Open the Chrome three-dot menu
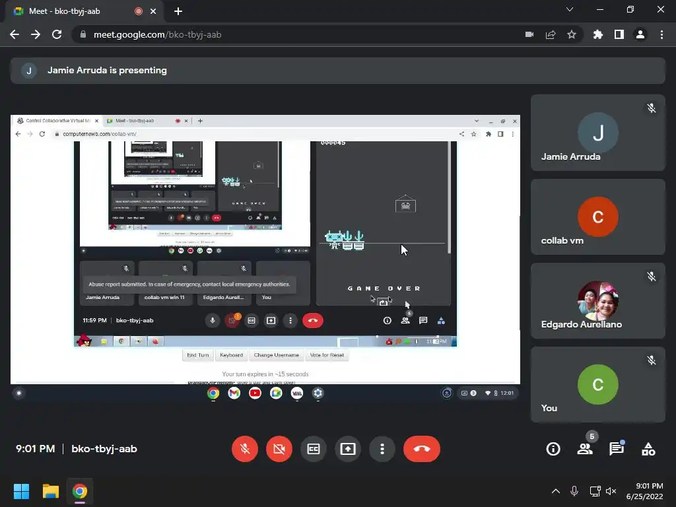This screenshot has width=676, height=507. click(x=661, y=34)
